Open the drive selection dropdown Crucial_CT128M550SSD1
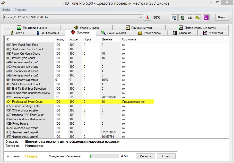234x163 pixels. [73, 17]
